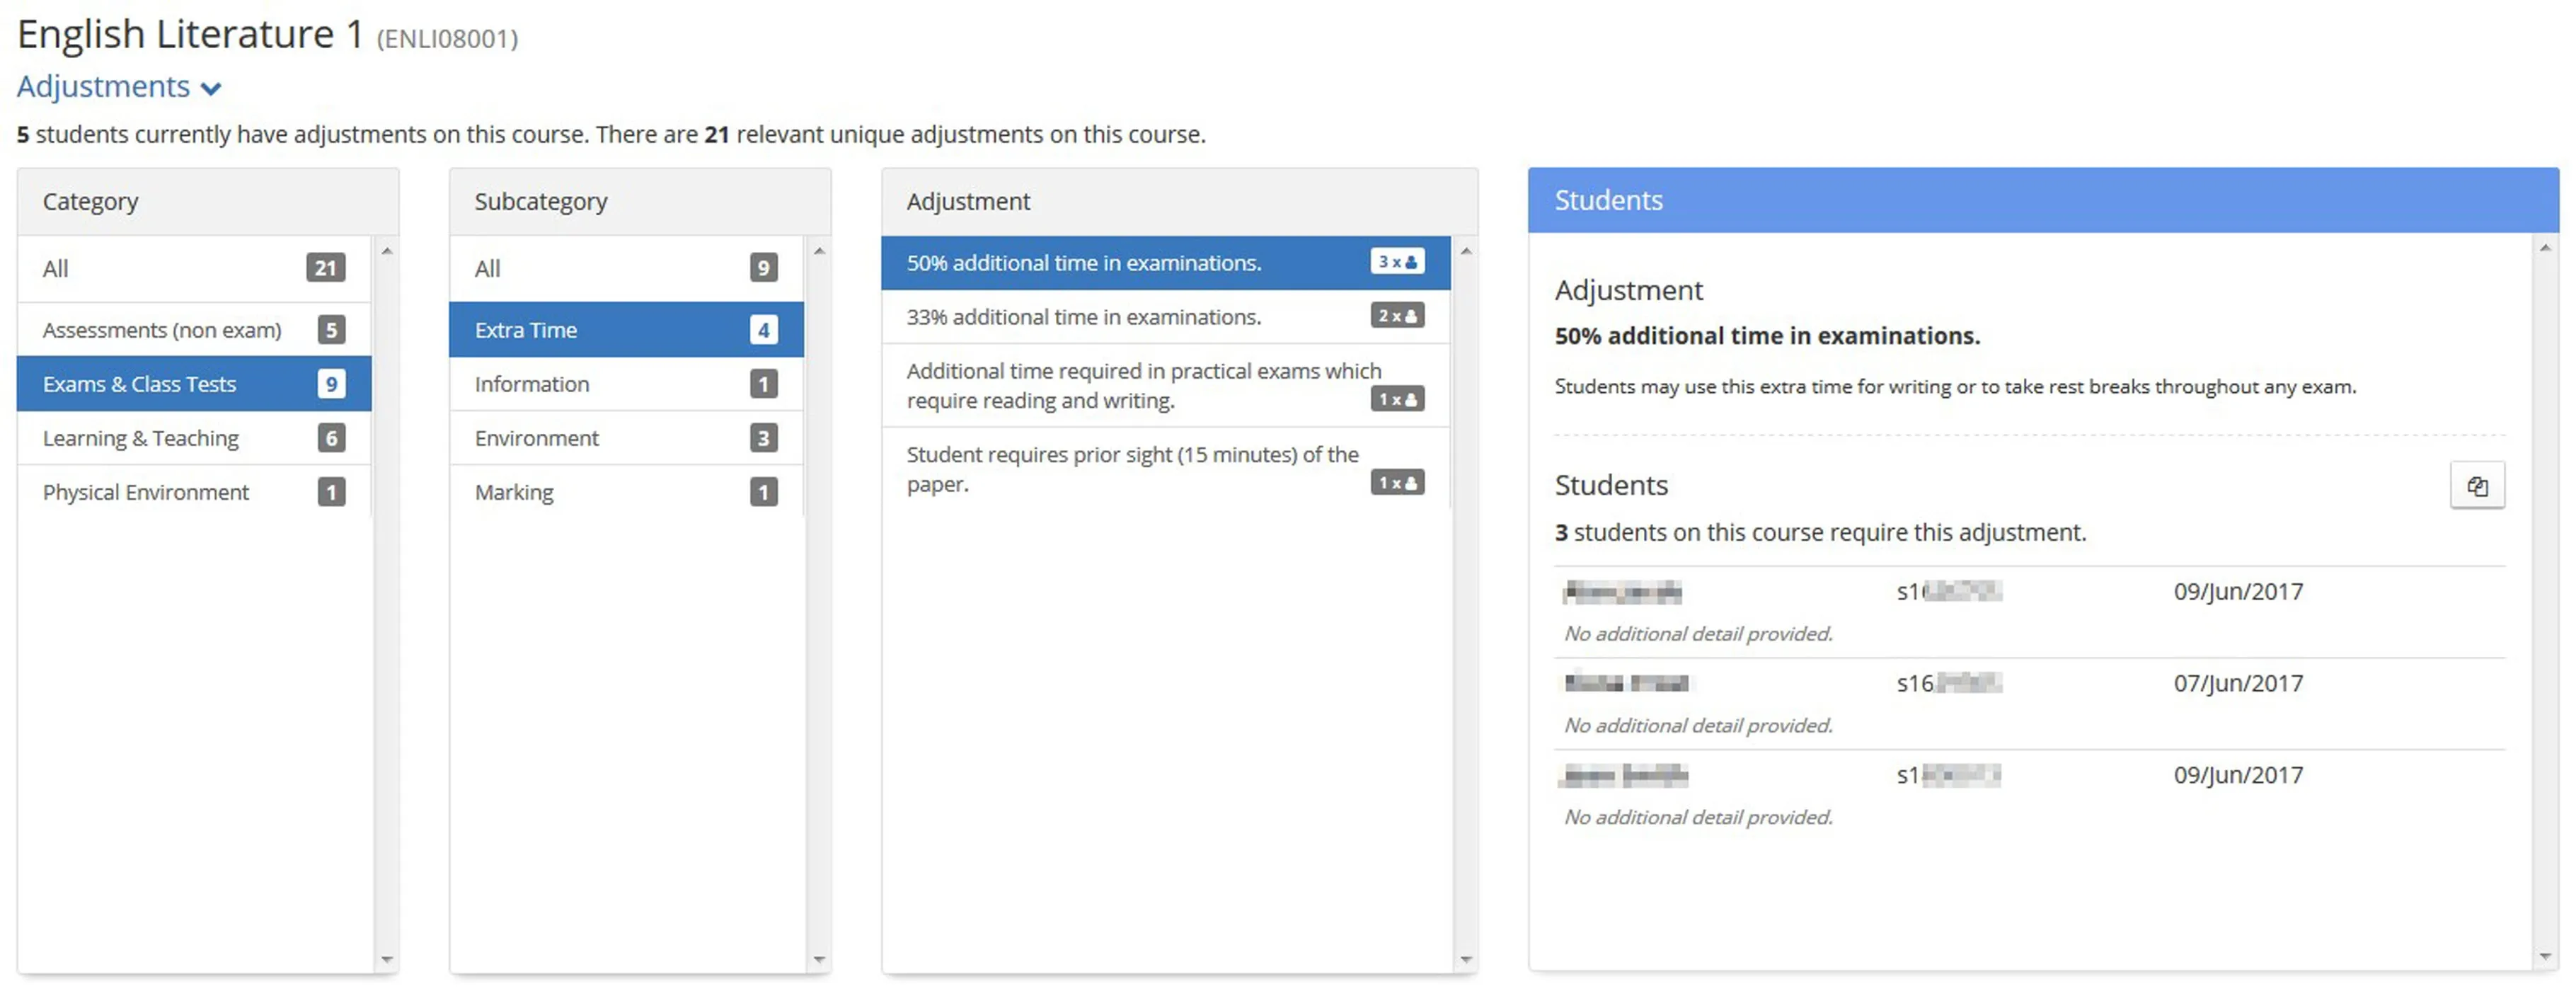Expand the Adjustments dropdown chevron
This screenshot has height=991, width=2576.
(211, 89)
